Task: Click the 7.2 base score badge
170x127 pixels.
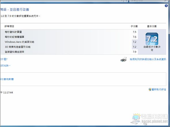Action: click(152, 39)
